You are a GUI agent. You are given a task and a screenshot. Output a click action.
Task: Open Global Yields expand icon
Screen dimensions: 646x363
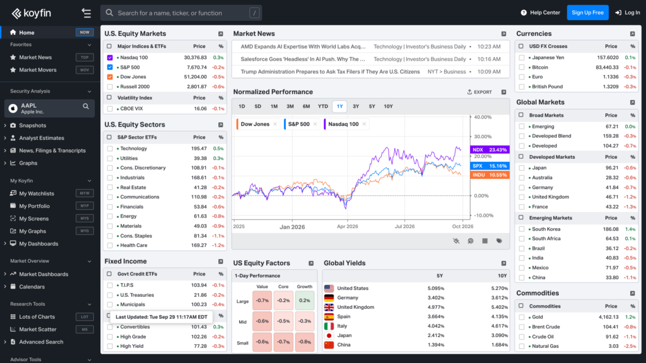503,263
